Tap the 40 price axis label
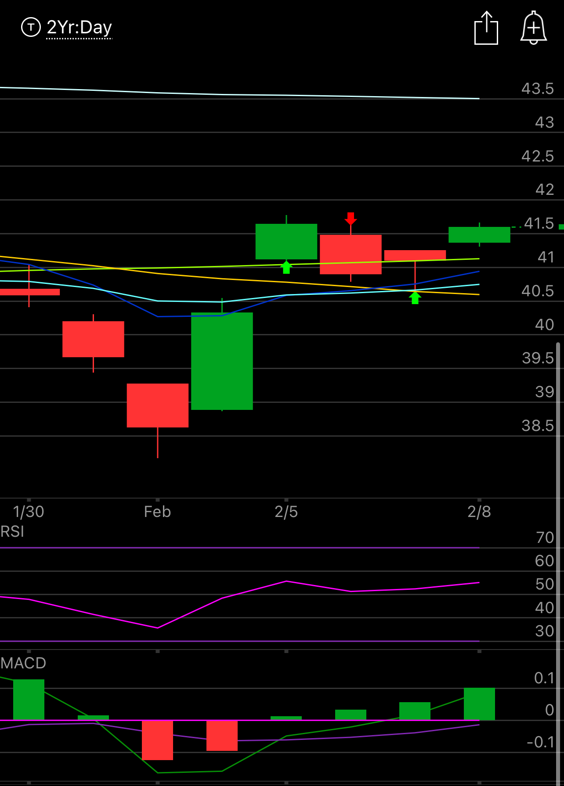The image size is (564, 786). click(545, 325)
